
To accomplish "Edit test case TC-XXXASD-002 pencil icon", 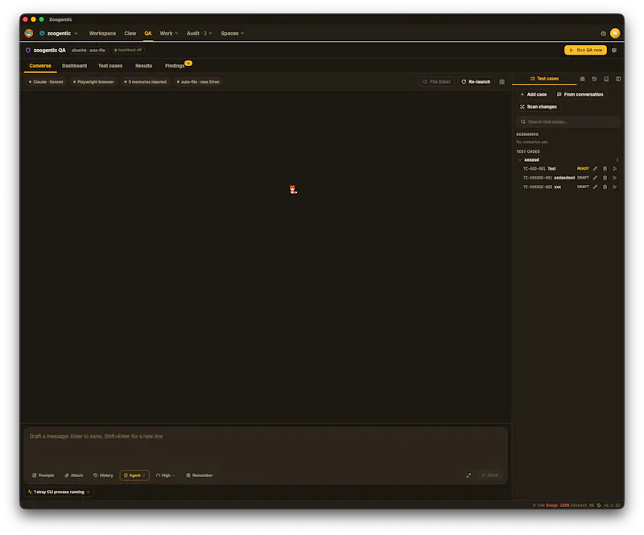I will pos(595,187).
